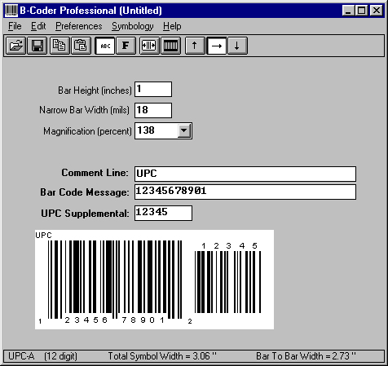Click the 'Bar Height (inches)' label
Screen dimensions: 388x366
pos(95,90)
